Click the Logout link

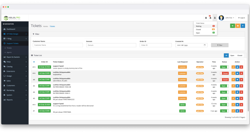(x=242, y=18)
